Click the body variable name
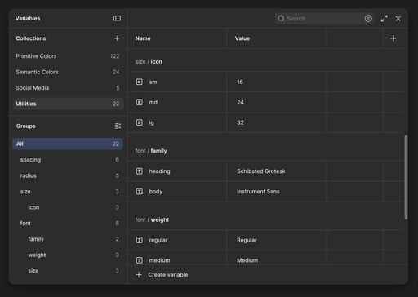This screenshot has width=418, height=297. point(156,192)
